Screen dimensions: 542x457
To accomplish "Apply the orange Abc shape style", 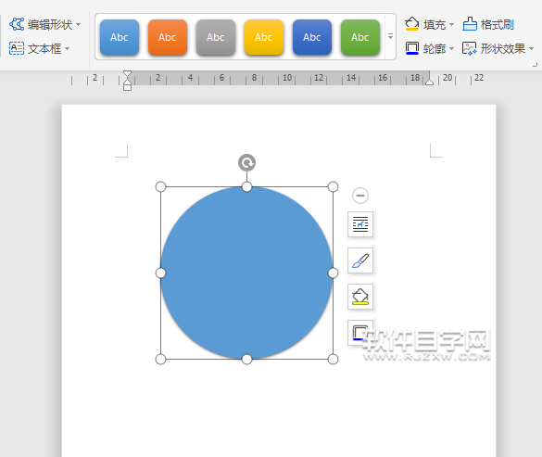I will click(168, 37).
